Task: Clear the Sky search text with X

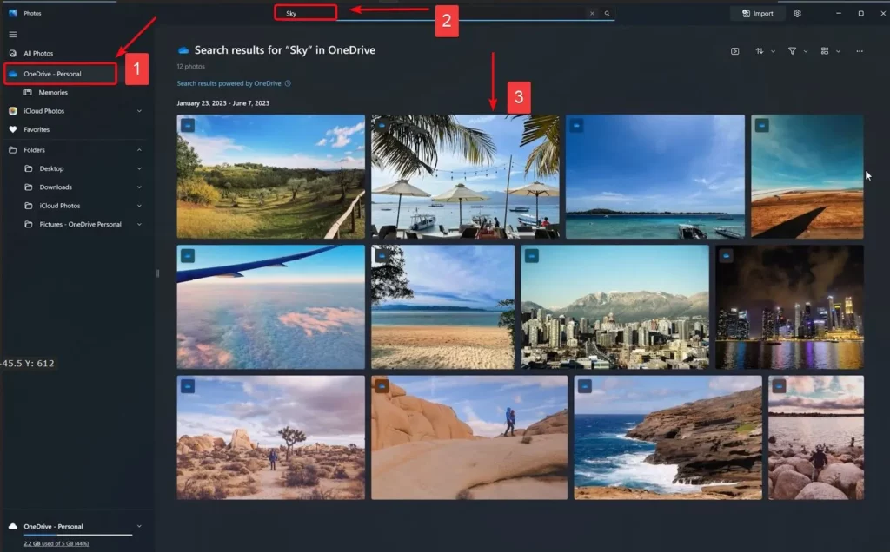Action: pos(592,13)
